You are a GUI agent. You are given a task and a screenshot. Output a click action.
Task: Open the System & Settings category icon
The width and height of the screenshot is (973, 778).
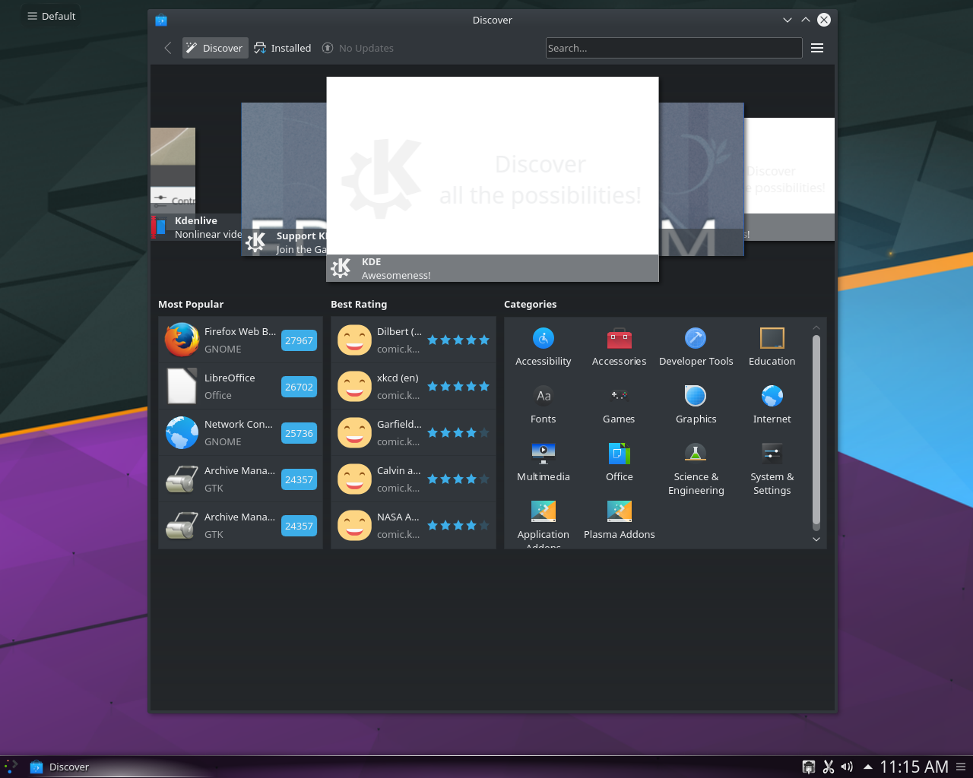pos(772,454)
